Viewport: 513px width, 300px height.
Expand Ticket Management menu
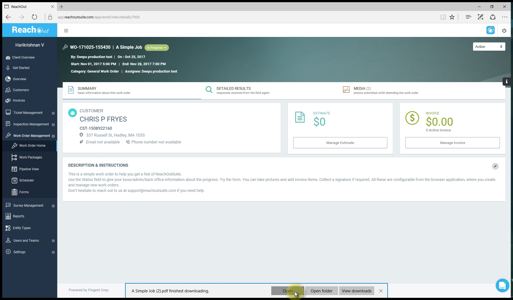tap(53, 113)
